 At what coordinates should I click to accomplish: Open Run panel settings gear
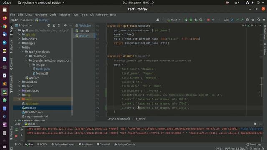click(255, 124)
